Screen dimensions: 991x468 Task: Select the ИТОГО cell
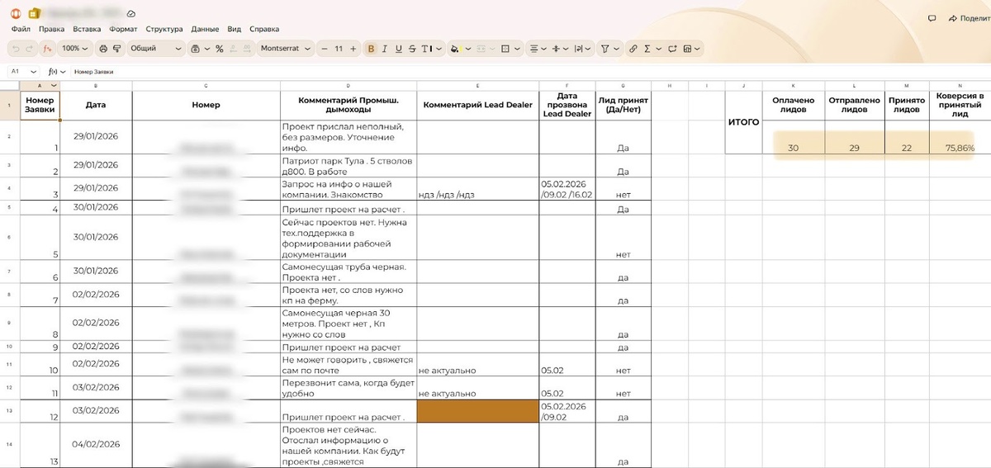click(743, 121)
